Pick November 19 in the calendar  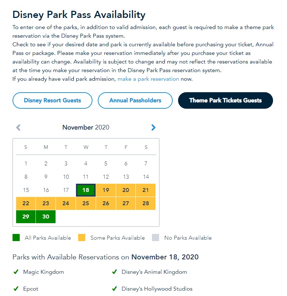(106, 190)
